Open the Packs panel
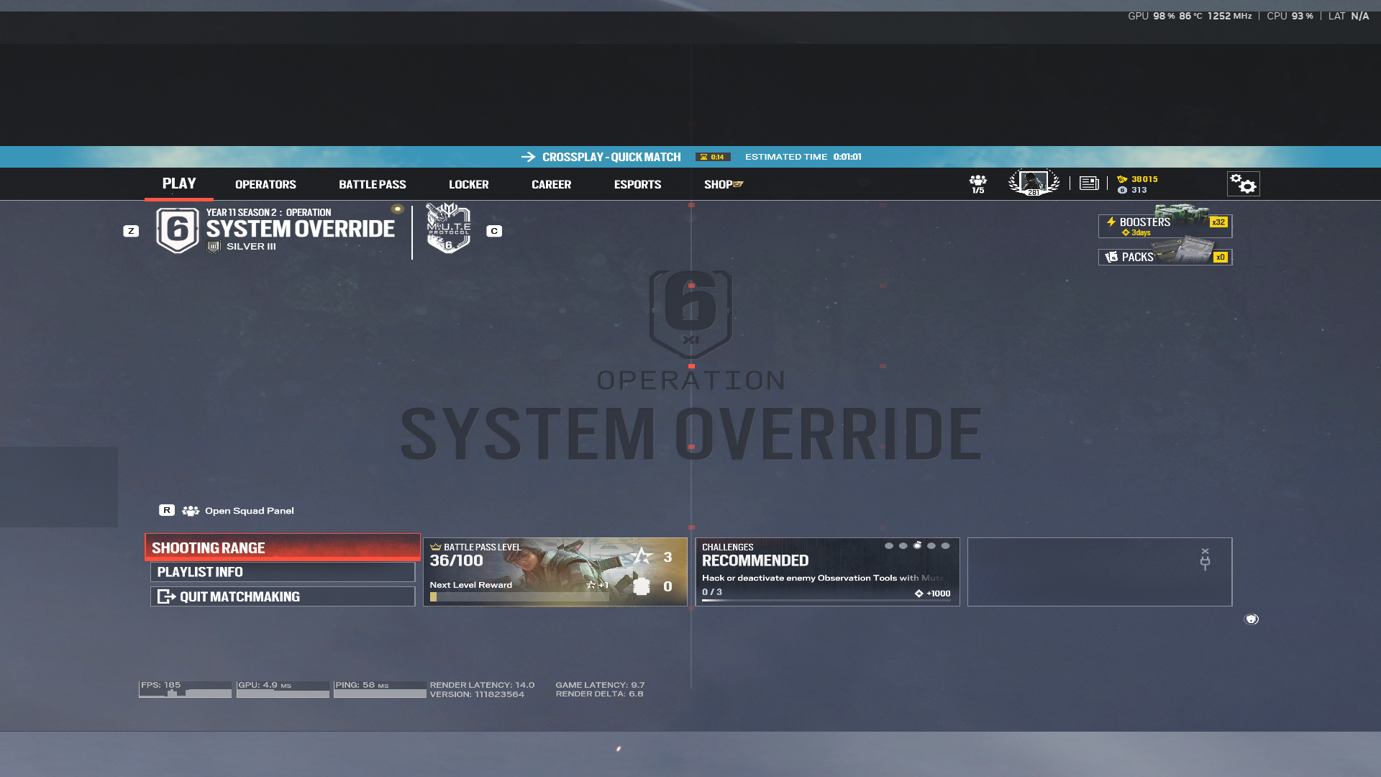1381x777 pixels. [x=1165, y=257]
